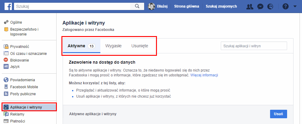Open Oś czasu i oznaczanie
The width and height of the screenshot is (302, 124).
click(x=28, y=54)
